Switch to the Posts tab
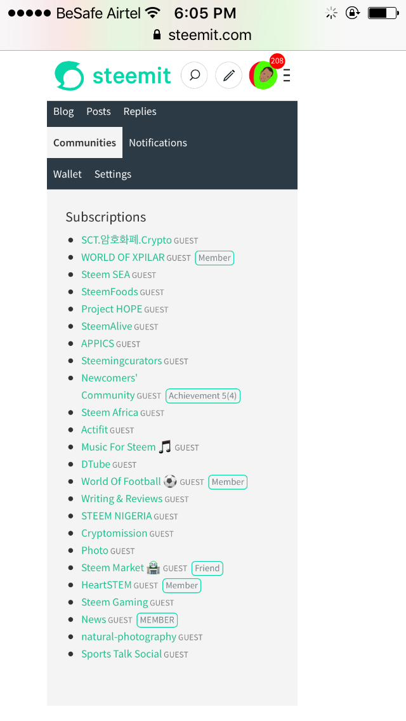The height and width of the screenshot is (721, 406). tap(98, 111)
